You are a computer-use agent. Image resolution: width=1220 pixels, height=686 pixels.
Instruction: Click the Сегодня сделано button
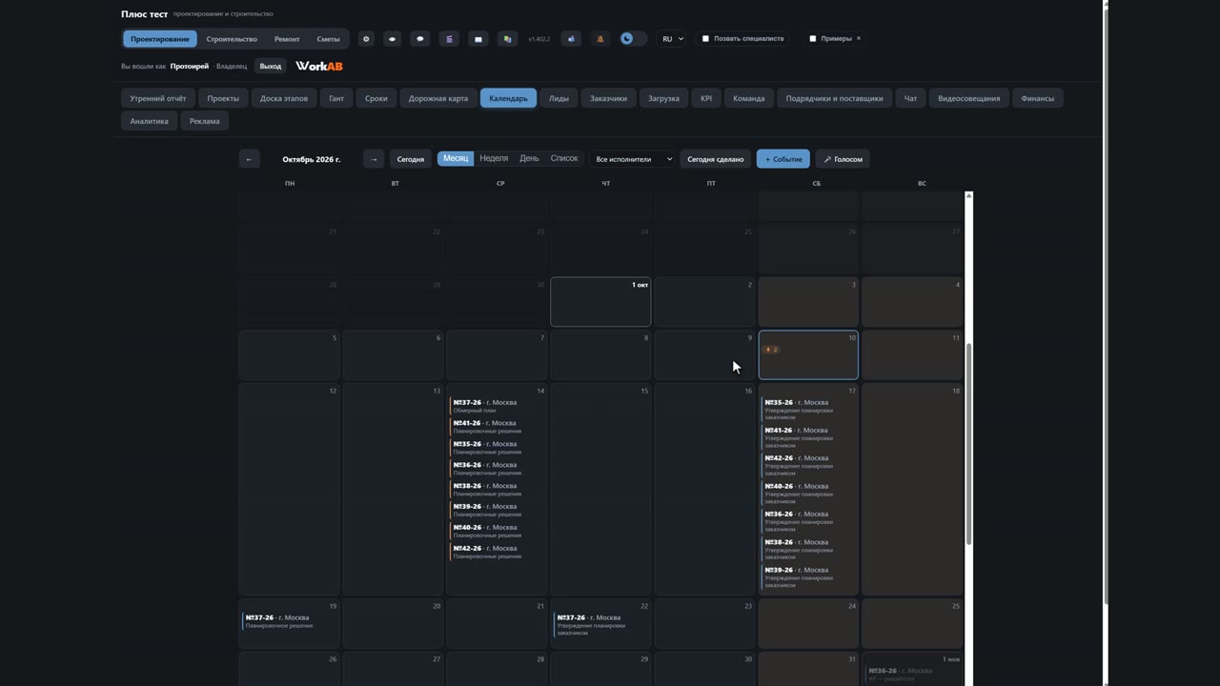click(x=716, y=159)
